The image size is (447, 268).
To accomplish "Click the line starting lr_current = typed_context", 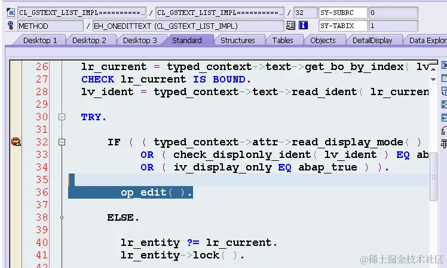I will (255, 67).
